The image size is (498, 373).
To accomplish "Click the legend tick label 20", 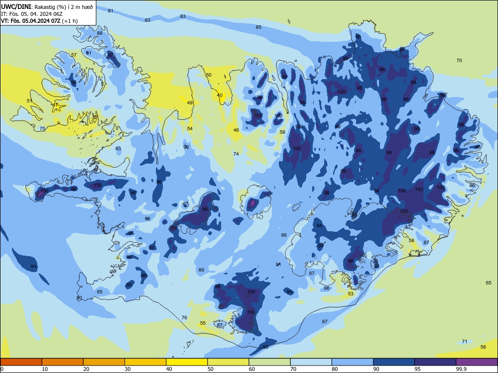I will pyautogui.click(x=86, y=369).
